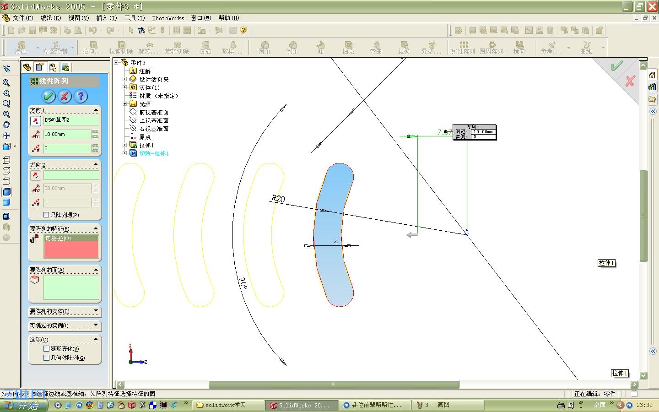The image size is (659, 412).
Task: Expand the 实体(1) tree node
Action: point(124,87)
